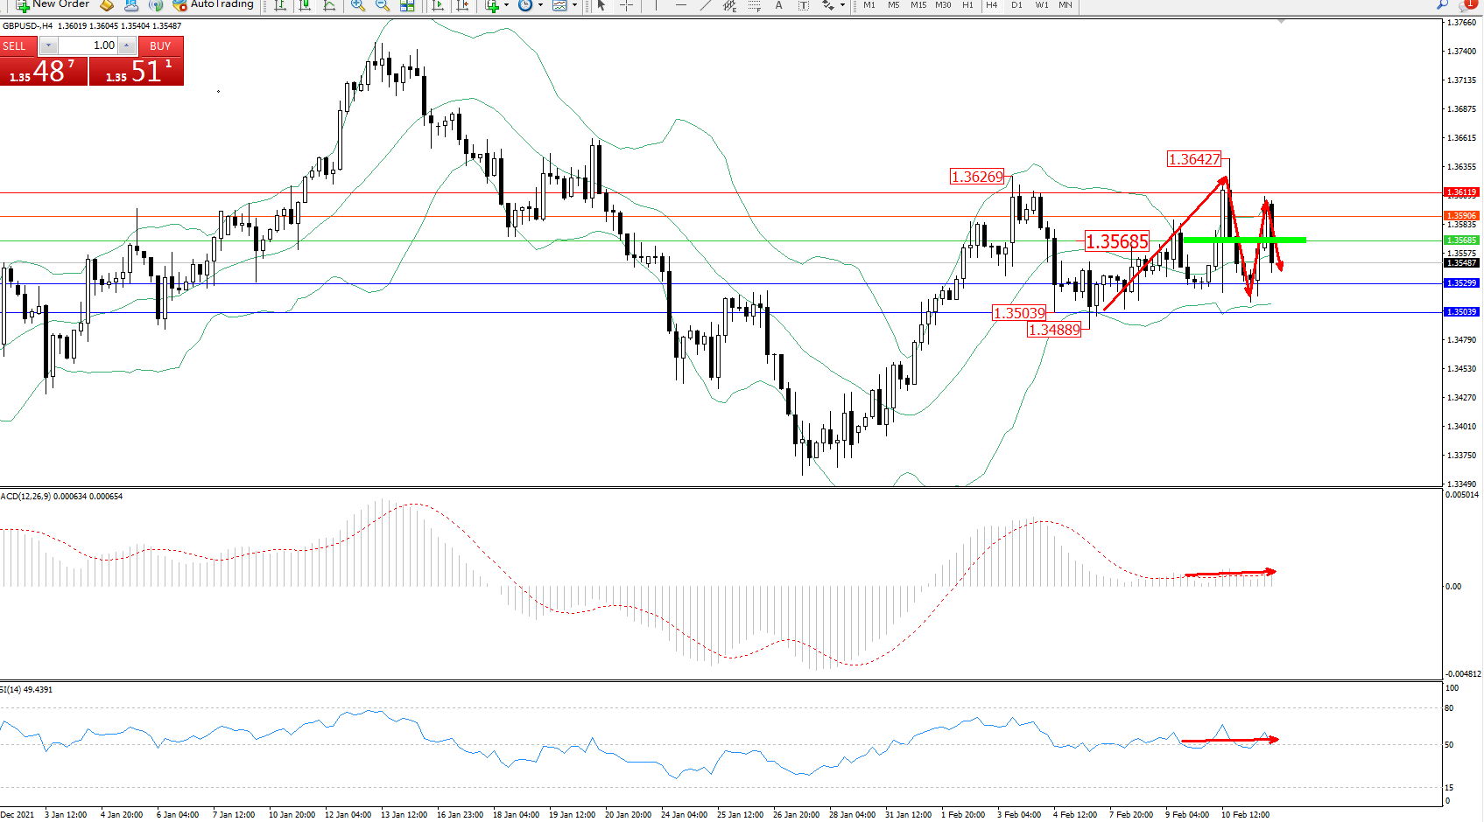Select the text label 'A' tool
Viewport: 1484px width, 822px height.
point(778,5)
